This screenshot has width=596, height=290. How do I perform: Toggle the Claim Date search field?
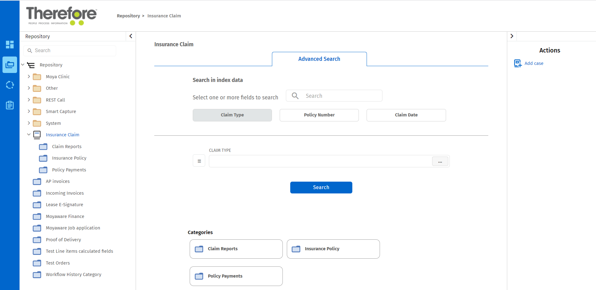click(406, 115)
